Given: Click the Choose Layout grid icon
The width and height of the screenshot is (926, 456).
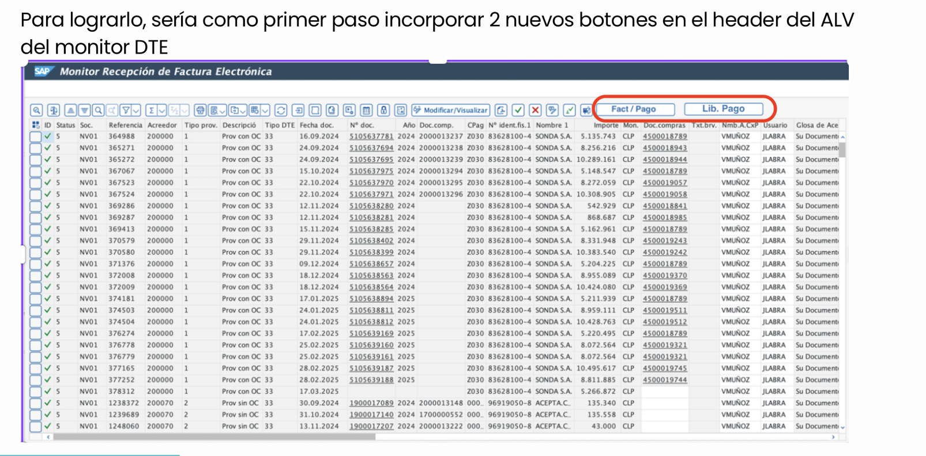Looking at the screenshot, I should click(x=255, y=110).
